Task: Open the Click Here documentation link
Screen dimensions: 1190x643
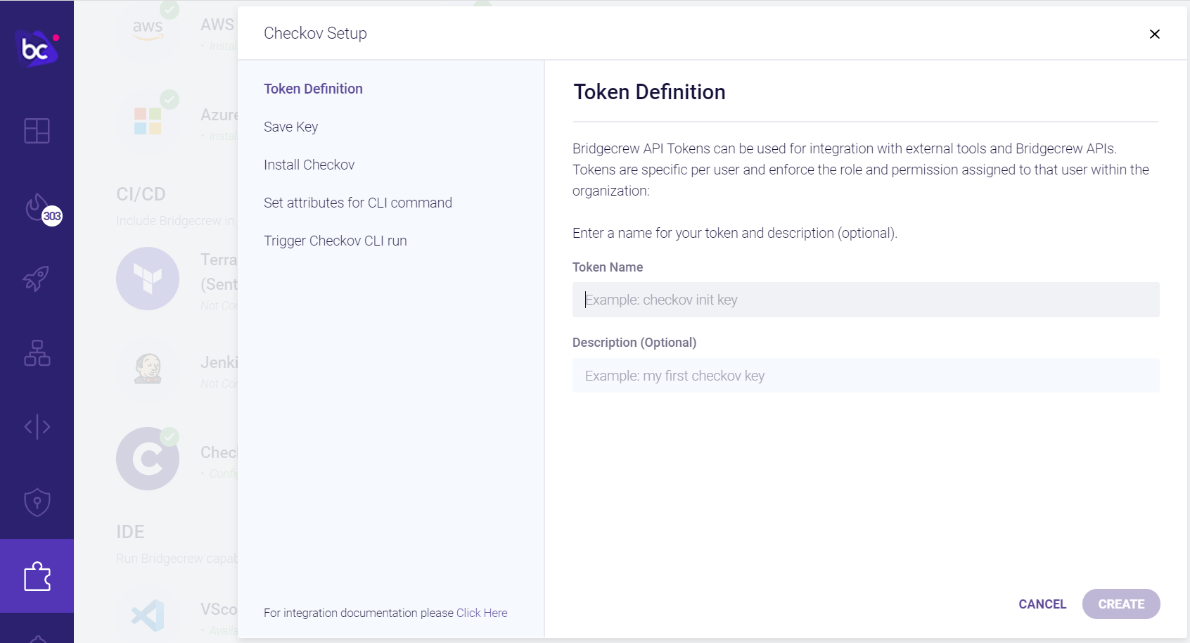Action: [x=482, y=613]
